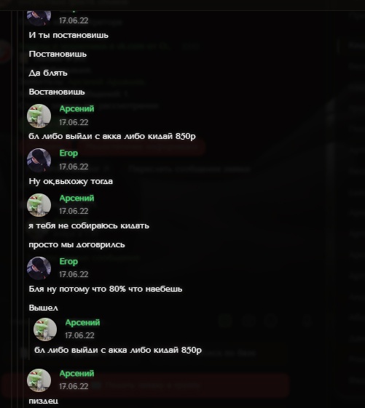Click Арсений's avatar below the "Востановишь" message
This screenshot has width=365, height=408.
tap(39, 116)
